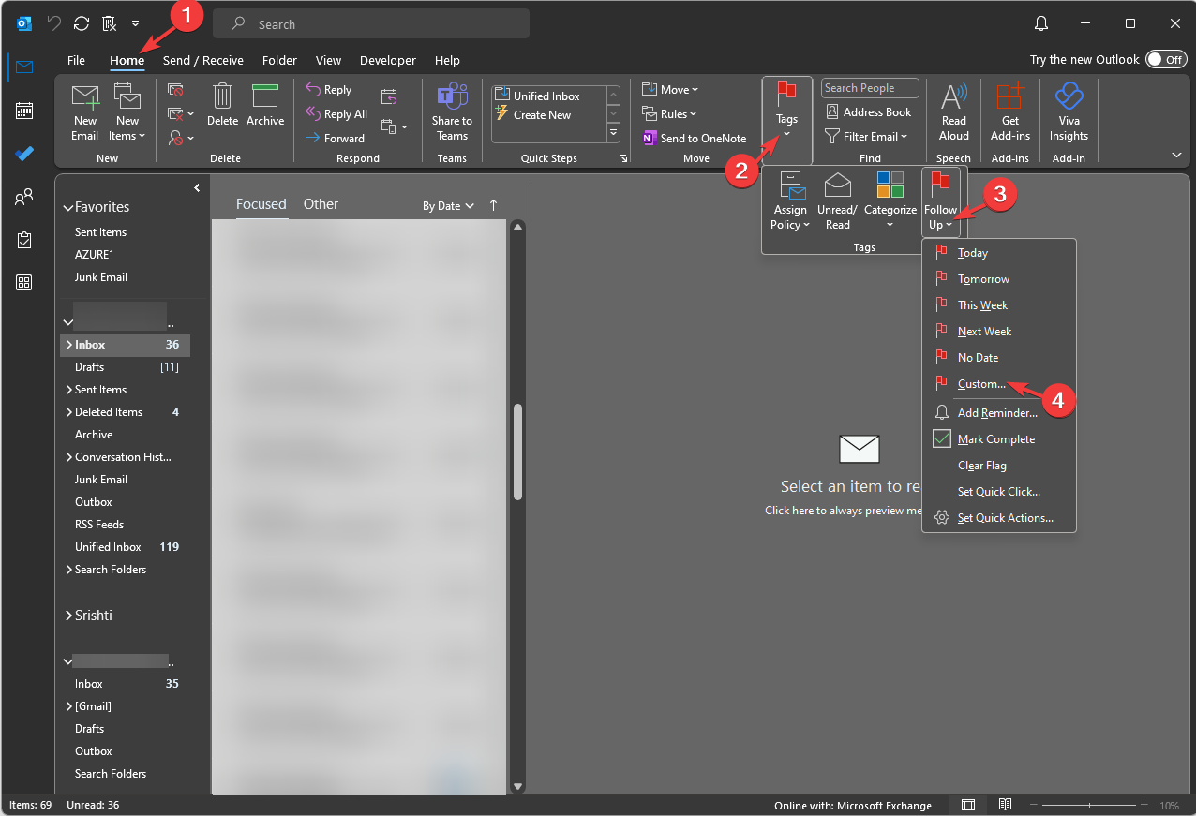The width and height of the screenshot is (1196, 816).
Task: Launch Viva Insights
Action: click(1069, 112)
